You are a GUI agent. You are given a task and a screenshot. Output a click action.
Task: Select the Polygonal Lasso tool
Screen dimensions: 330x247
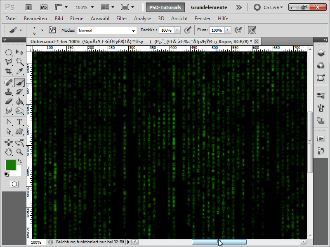tap(8, 61)
